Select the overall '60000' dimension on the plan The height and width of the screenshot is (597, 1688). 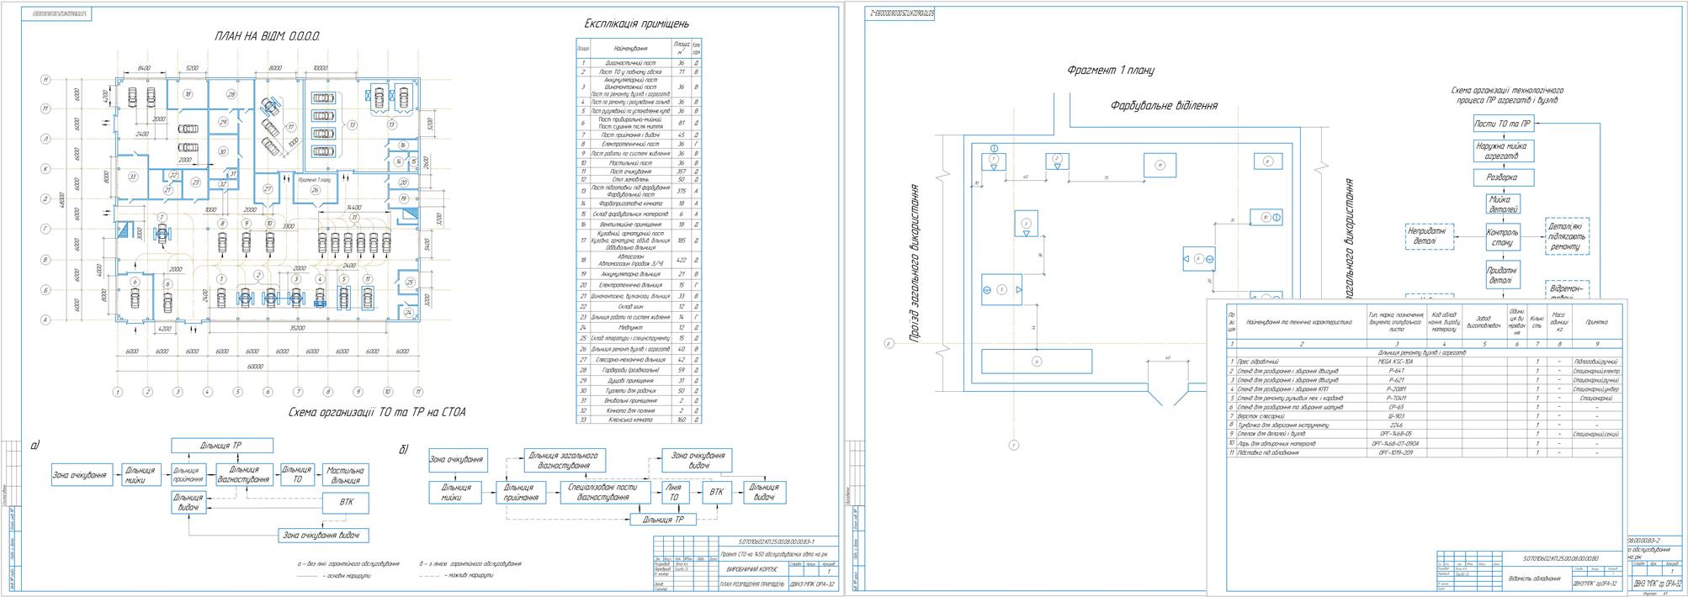254,366
